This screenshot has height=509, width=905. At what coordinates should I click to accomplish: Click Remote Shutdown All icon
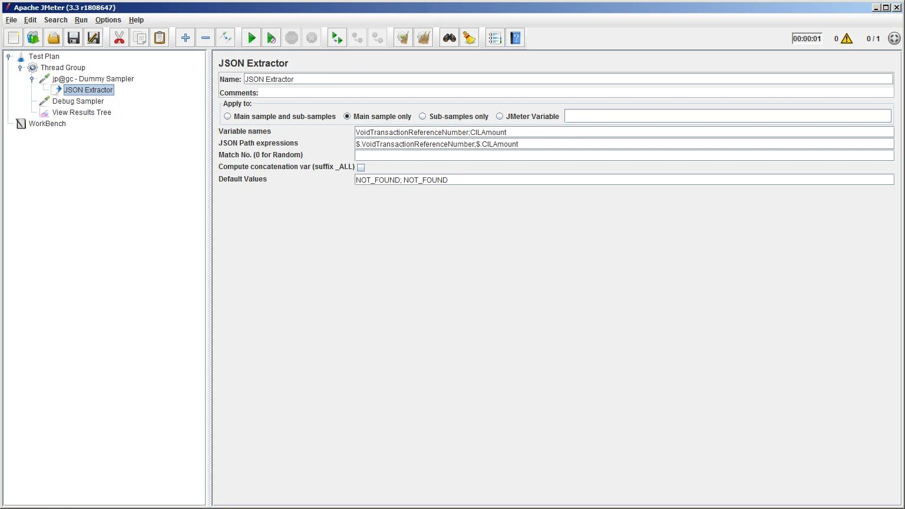click(378, 38)
